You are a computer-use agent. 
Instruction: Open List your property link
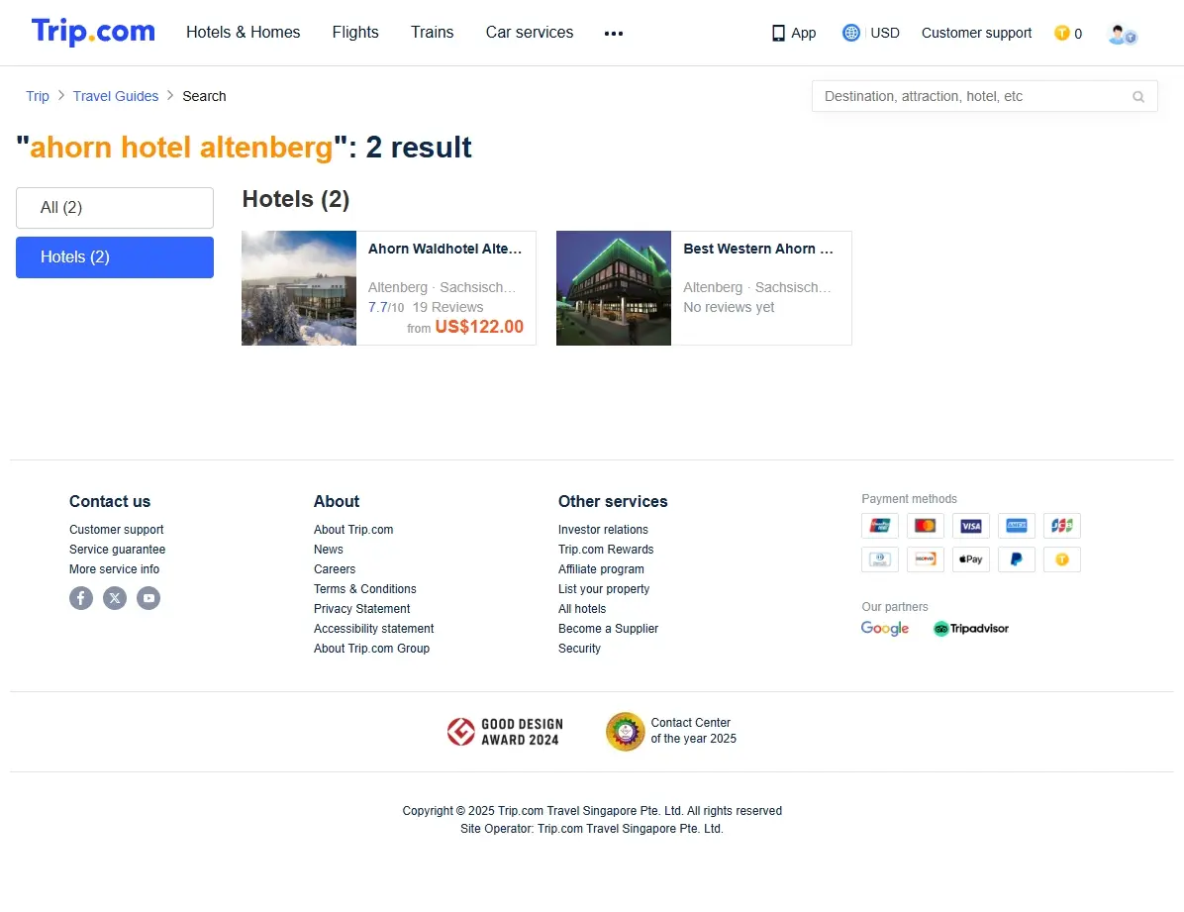pyautogui.click(x=603, y=589)
